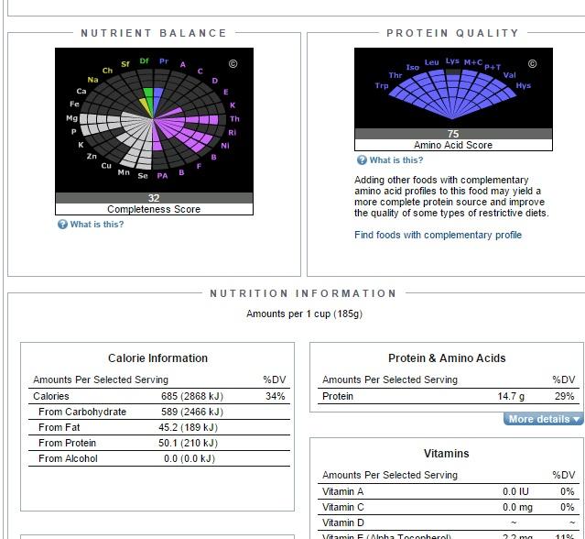Click the 'Vitamin C' row label

point(343,507)
